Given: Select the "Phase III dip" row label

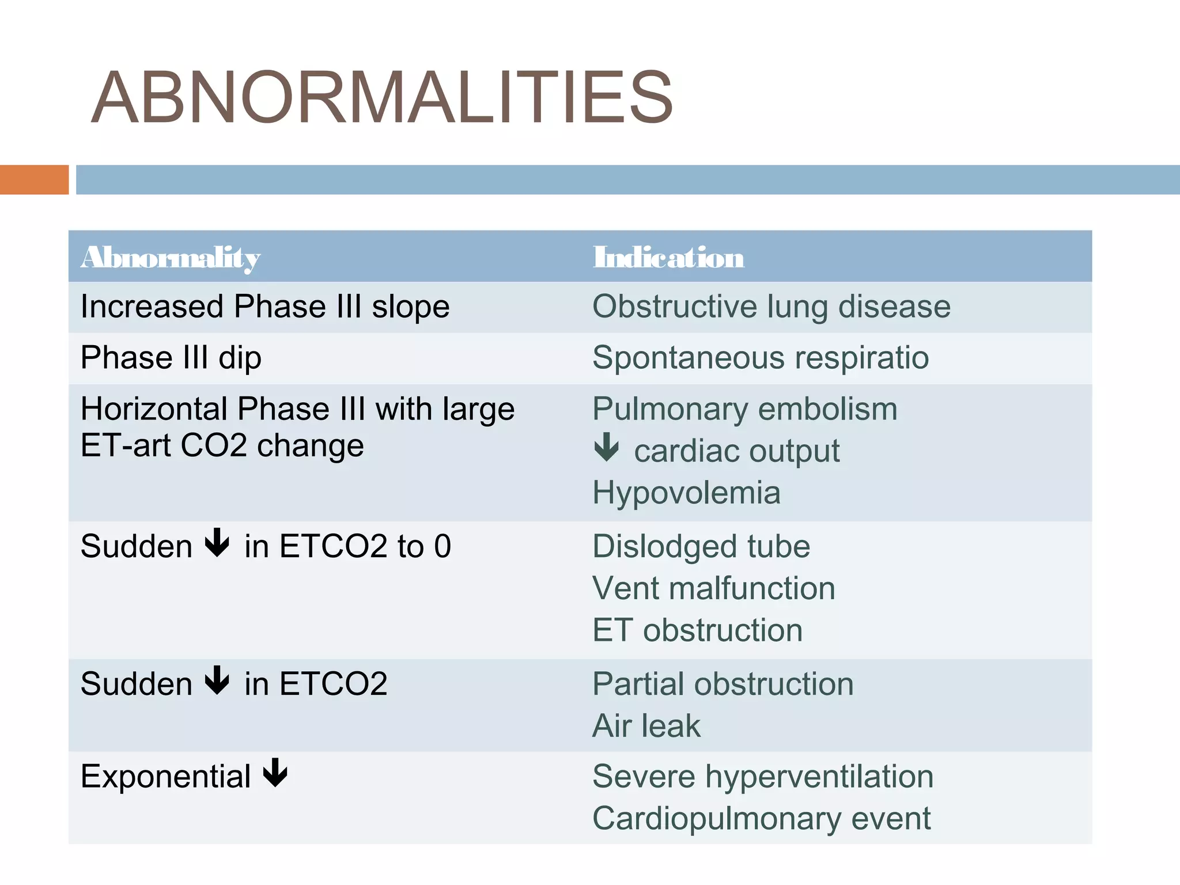Looking at the screenshot, I should tap(171, 358).
